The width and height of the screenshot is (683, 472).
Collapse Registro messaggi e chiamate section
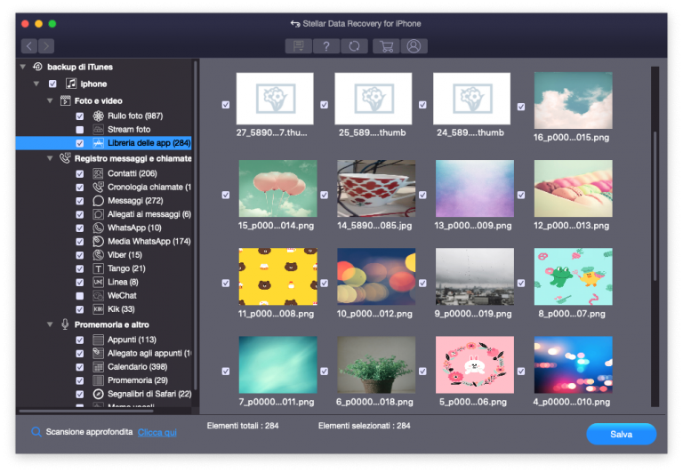click(51, 158)
